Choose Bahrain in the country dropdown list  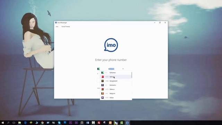click(116, 77)
